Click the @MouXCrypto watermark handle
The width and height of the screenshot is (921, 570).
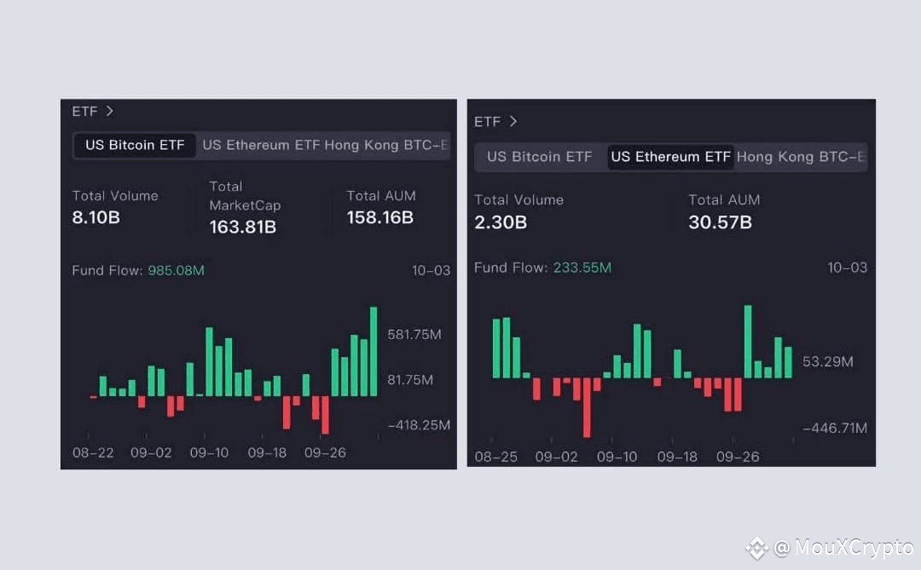[x=843, y=548]
